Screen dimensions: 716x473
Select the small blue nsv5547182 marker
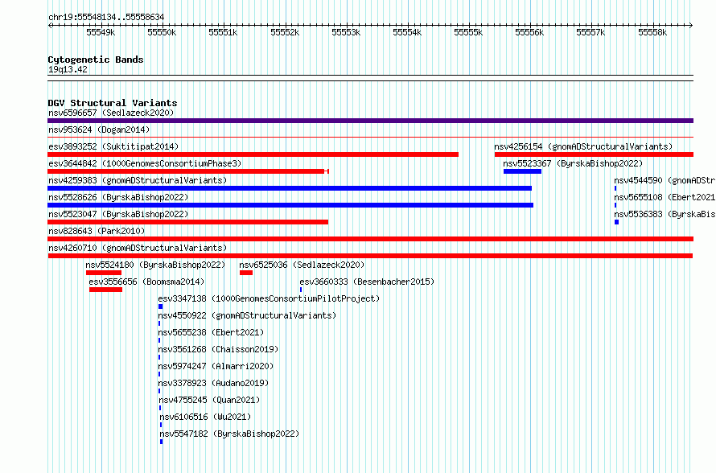161,442
